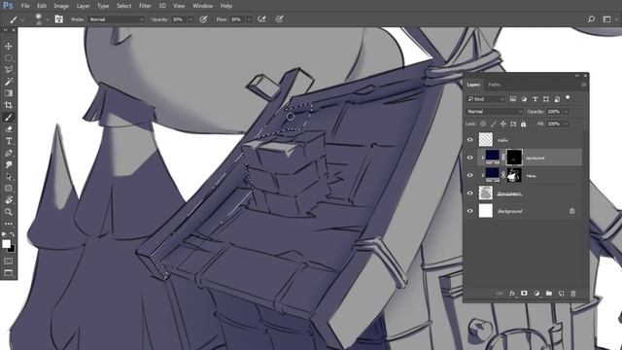Hide the top transparent layer
This screenshot has width=622, height=350.
pyautogui.click(x=470, y=140)
